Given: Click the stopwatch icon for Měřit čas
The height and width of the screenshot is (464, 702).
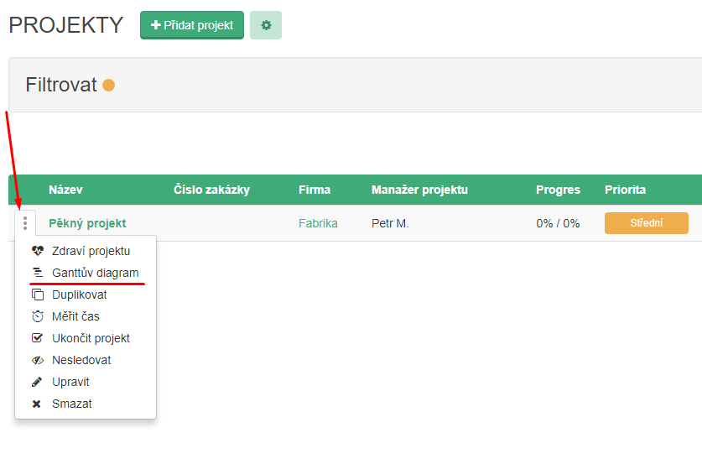Looking at the screenshot, I should point(37,316).
